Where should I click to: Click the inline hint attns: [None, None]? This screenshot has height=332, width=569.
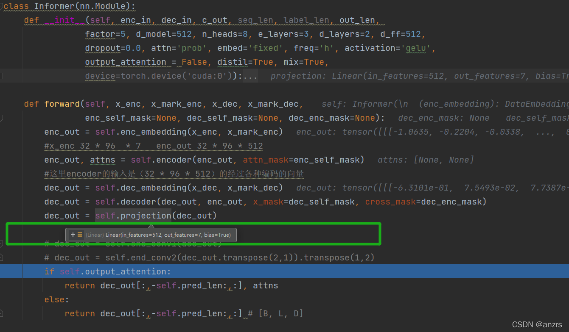point(425,160)
